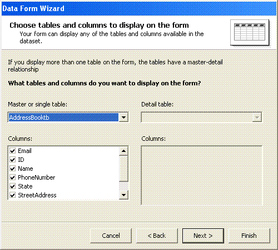Toggle the StreetAddress column checkbox
Image resolution: width=278 pixels, height=250 pixels.
[x=13, y=195]
